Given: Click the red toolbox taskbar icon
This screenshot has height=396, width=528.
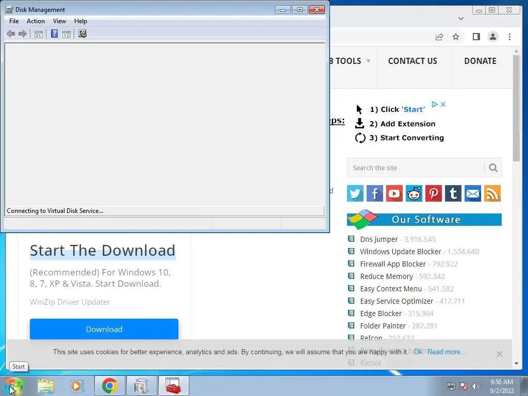Looking at the screenshot, I should [173, 386].
